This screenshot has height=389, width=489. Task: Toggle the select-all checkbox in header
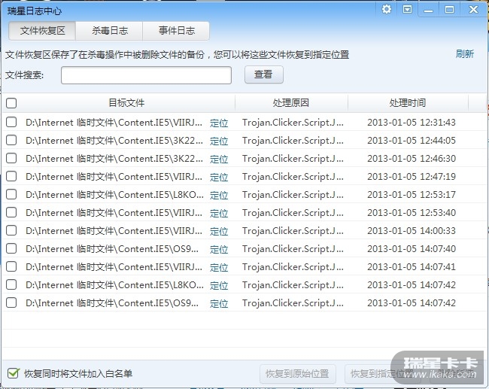tap(11, 103)
